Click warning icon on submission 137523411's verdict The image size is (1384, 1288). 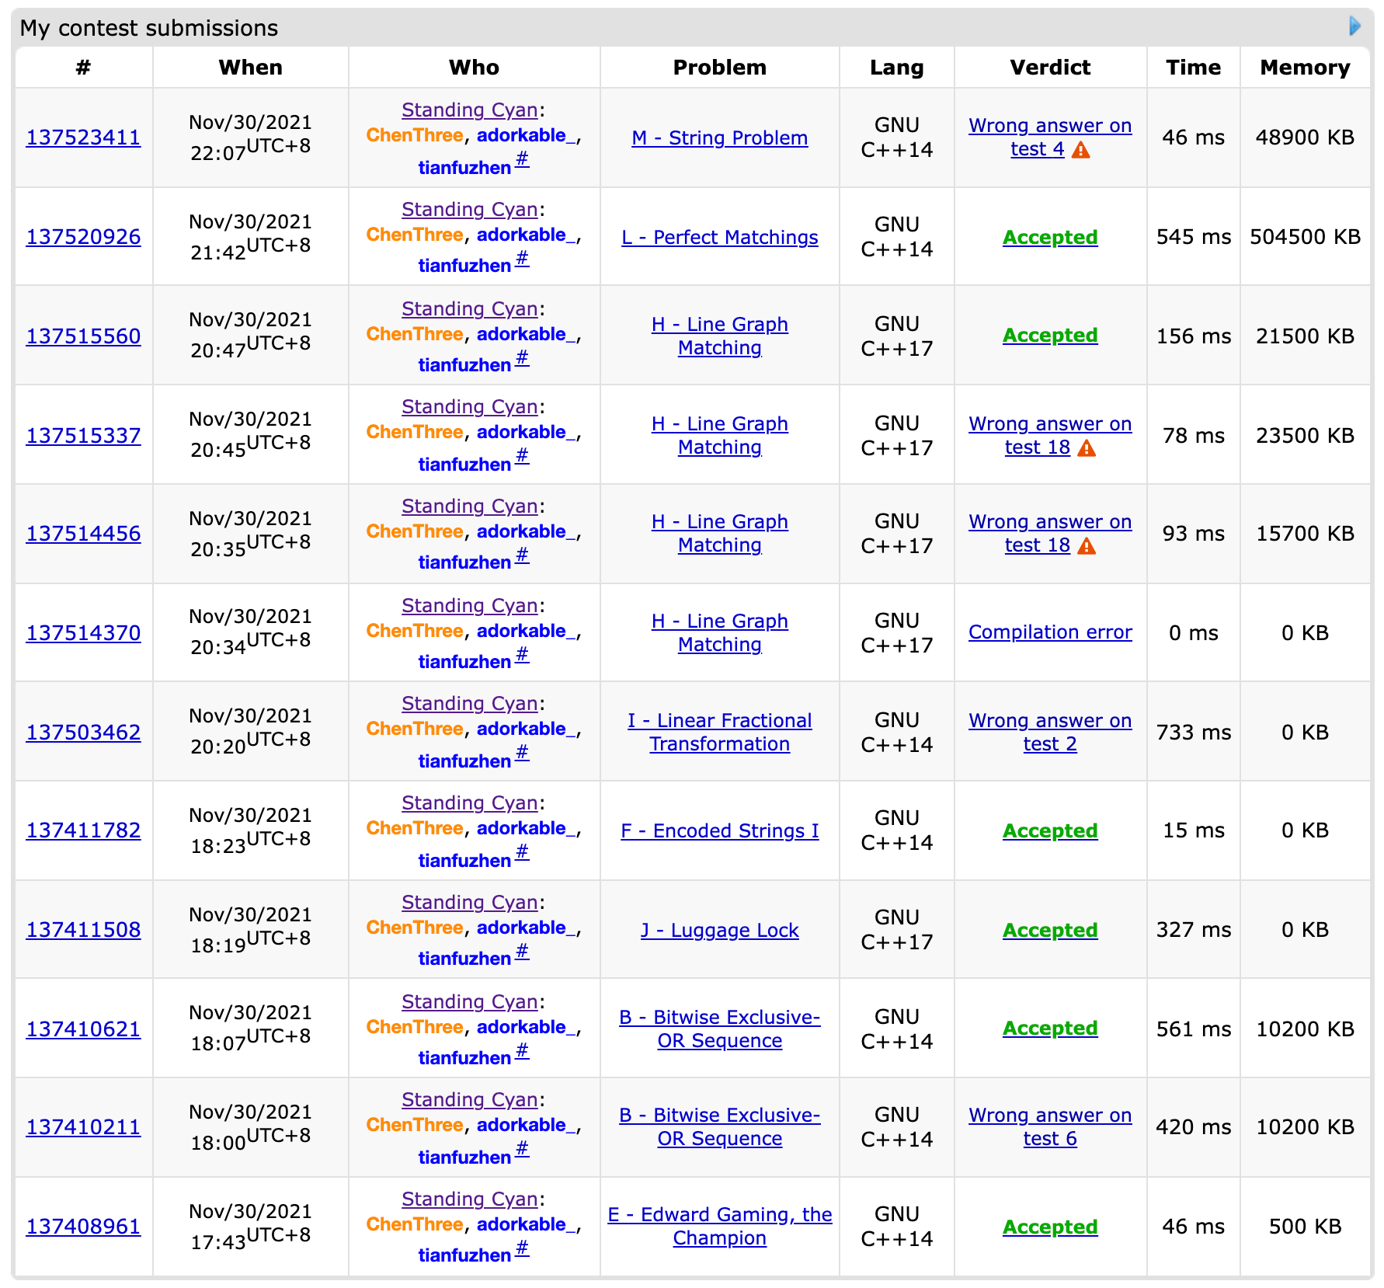(x=1080, y=150)
